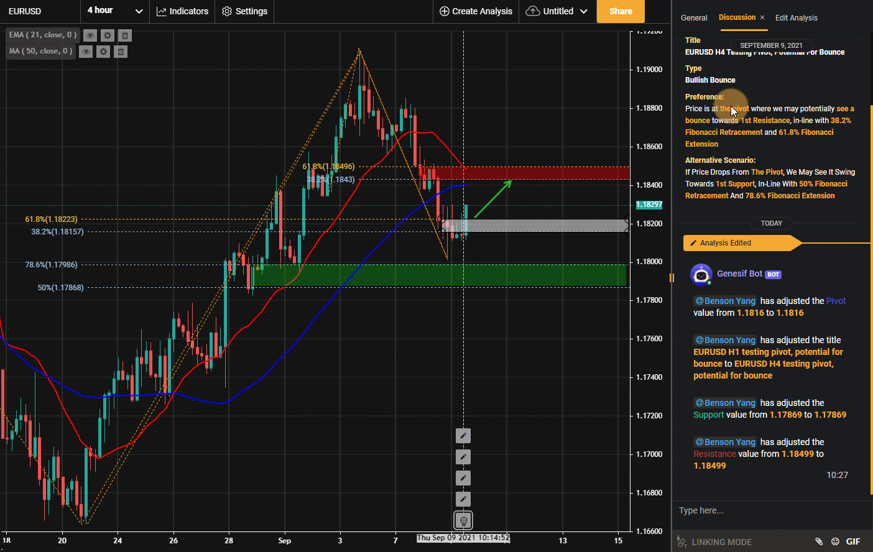Click the @Benson Yang mention in the title message

coord(725,340)
